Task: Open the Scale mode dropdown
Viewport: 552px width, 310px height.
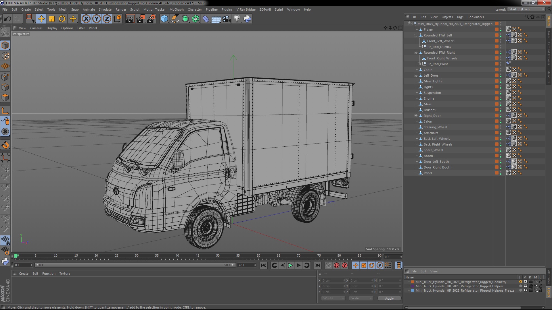Action: pyautogui.click(x=361, y=299)
